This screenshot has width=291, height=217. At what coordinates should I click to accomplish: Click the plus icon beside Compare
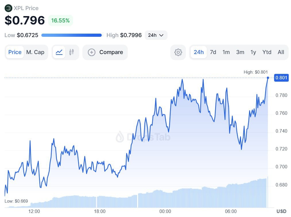(x=92, y=52)
